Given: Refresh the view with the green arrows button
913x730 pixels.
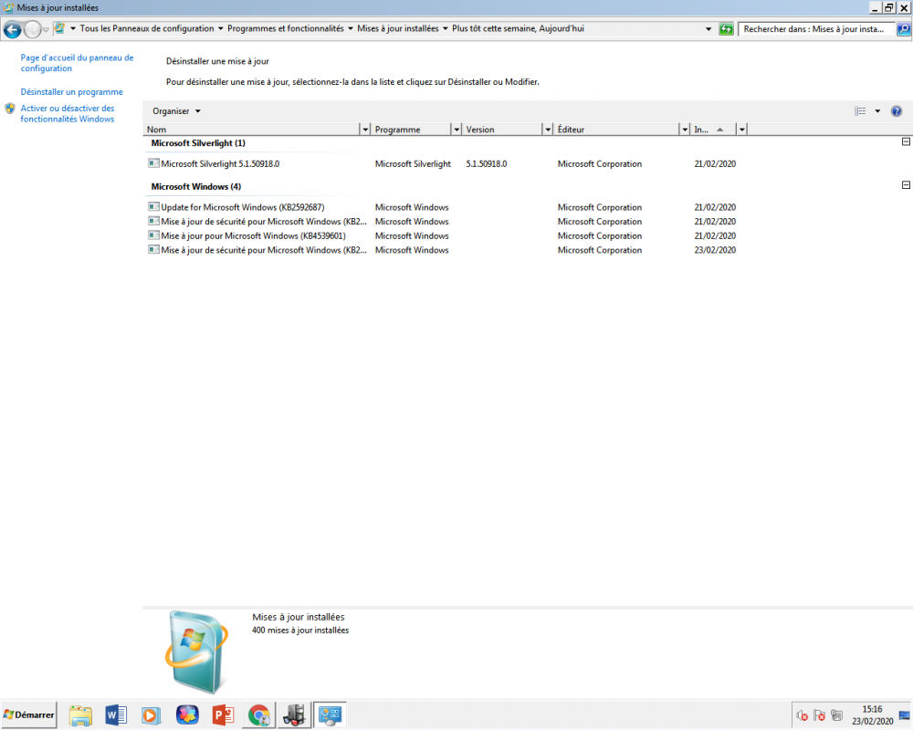Looking at the screenshot, I should pyautogui.click(x=726, y=29).
